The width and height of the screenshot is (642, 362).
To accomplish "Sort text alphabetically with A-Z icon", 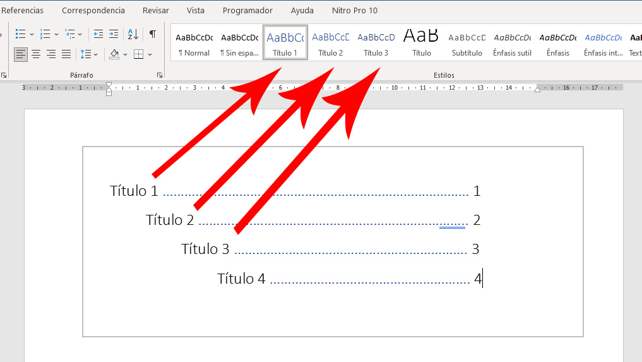I will 133,34.
